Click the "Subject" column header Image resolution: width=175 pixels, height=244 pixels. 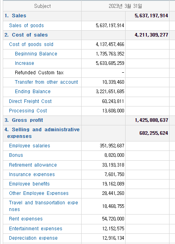point(42,6)
